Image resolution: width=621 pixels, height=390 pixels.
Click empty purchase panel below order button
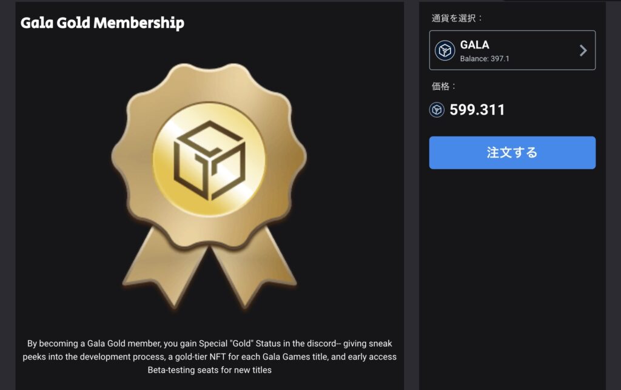click(512, 277)
